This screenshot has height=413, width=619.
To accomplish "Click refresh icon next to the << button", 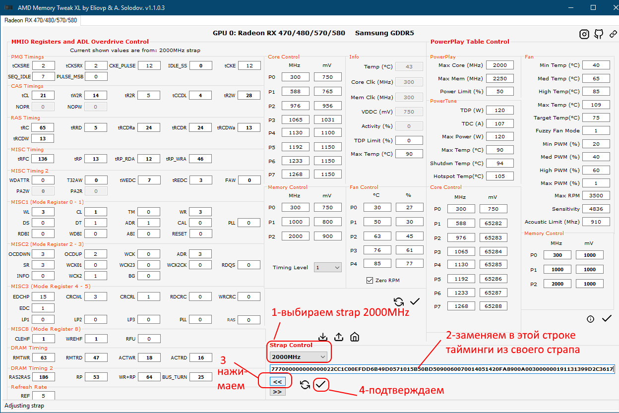I will (305, 385).
